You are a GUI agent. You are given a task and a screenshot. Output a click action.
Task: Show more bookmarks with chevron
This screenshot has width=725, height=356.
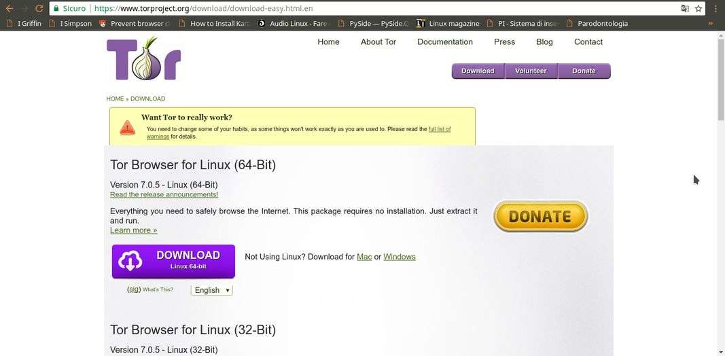711,23
